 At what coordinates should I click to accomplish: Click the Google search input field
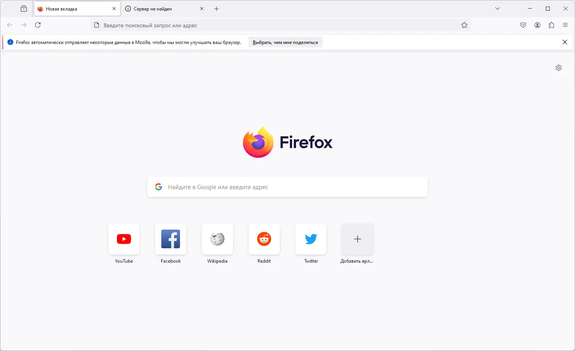[x=287, y=187]
